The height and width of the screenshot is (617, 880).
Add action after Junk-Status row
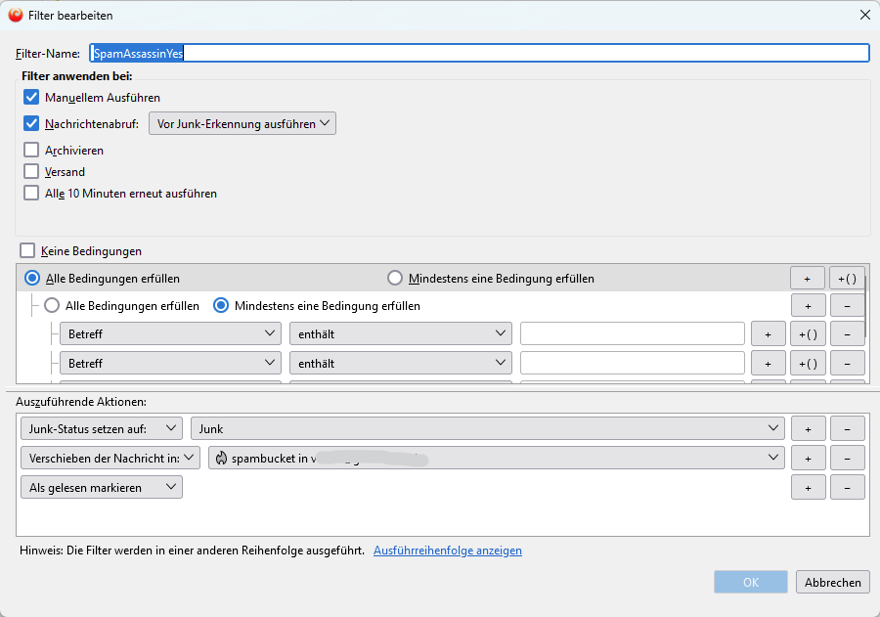(x=808, y=428)
